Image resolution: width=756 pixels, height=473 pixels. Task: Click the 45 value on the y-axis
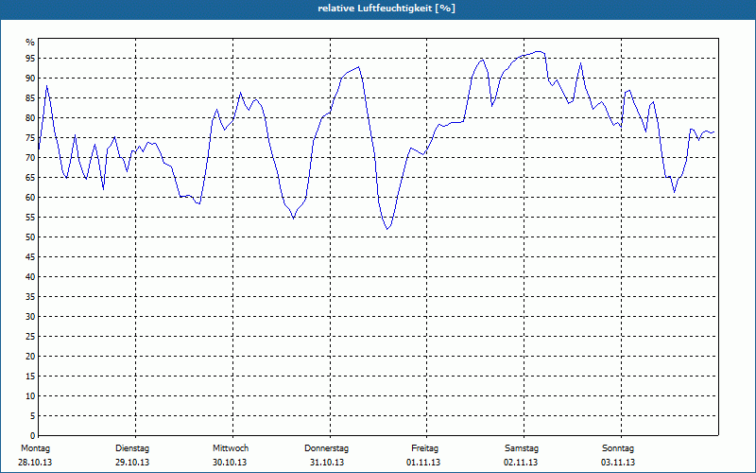coord(30,256)
